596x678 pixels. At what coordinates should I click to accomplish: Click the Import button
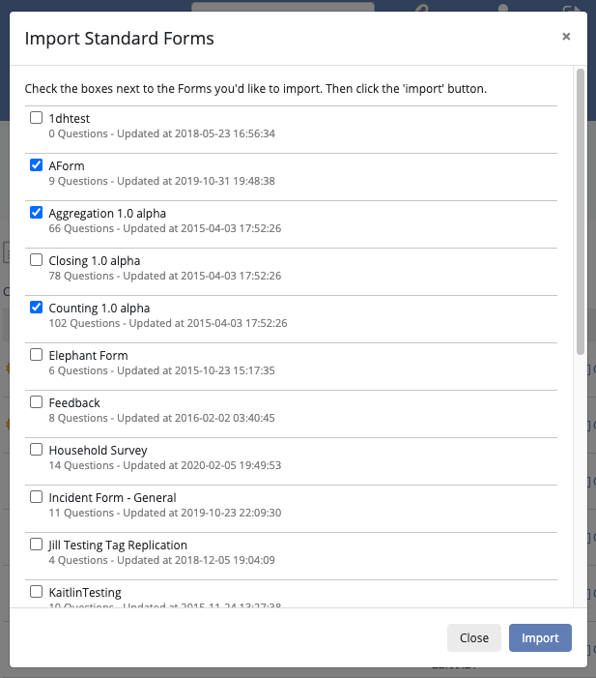pyautogui.click(x=540, y=637)
